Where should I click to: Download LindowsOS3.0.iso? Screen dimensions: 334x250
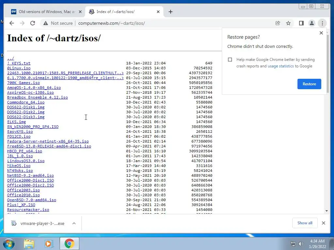pyautogui.click(x=26, y=161)
